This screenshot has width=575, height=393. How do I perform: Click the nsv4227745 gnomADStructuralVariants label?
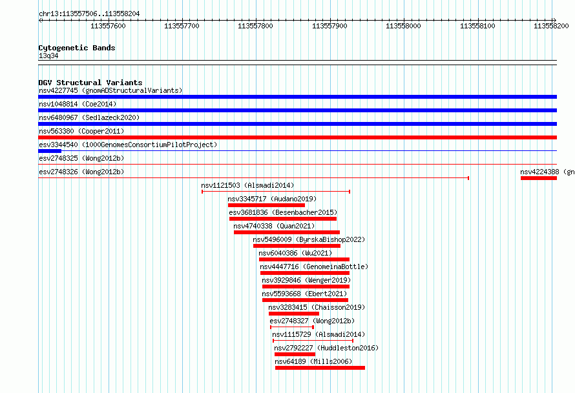[110, 90]
